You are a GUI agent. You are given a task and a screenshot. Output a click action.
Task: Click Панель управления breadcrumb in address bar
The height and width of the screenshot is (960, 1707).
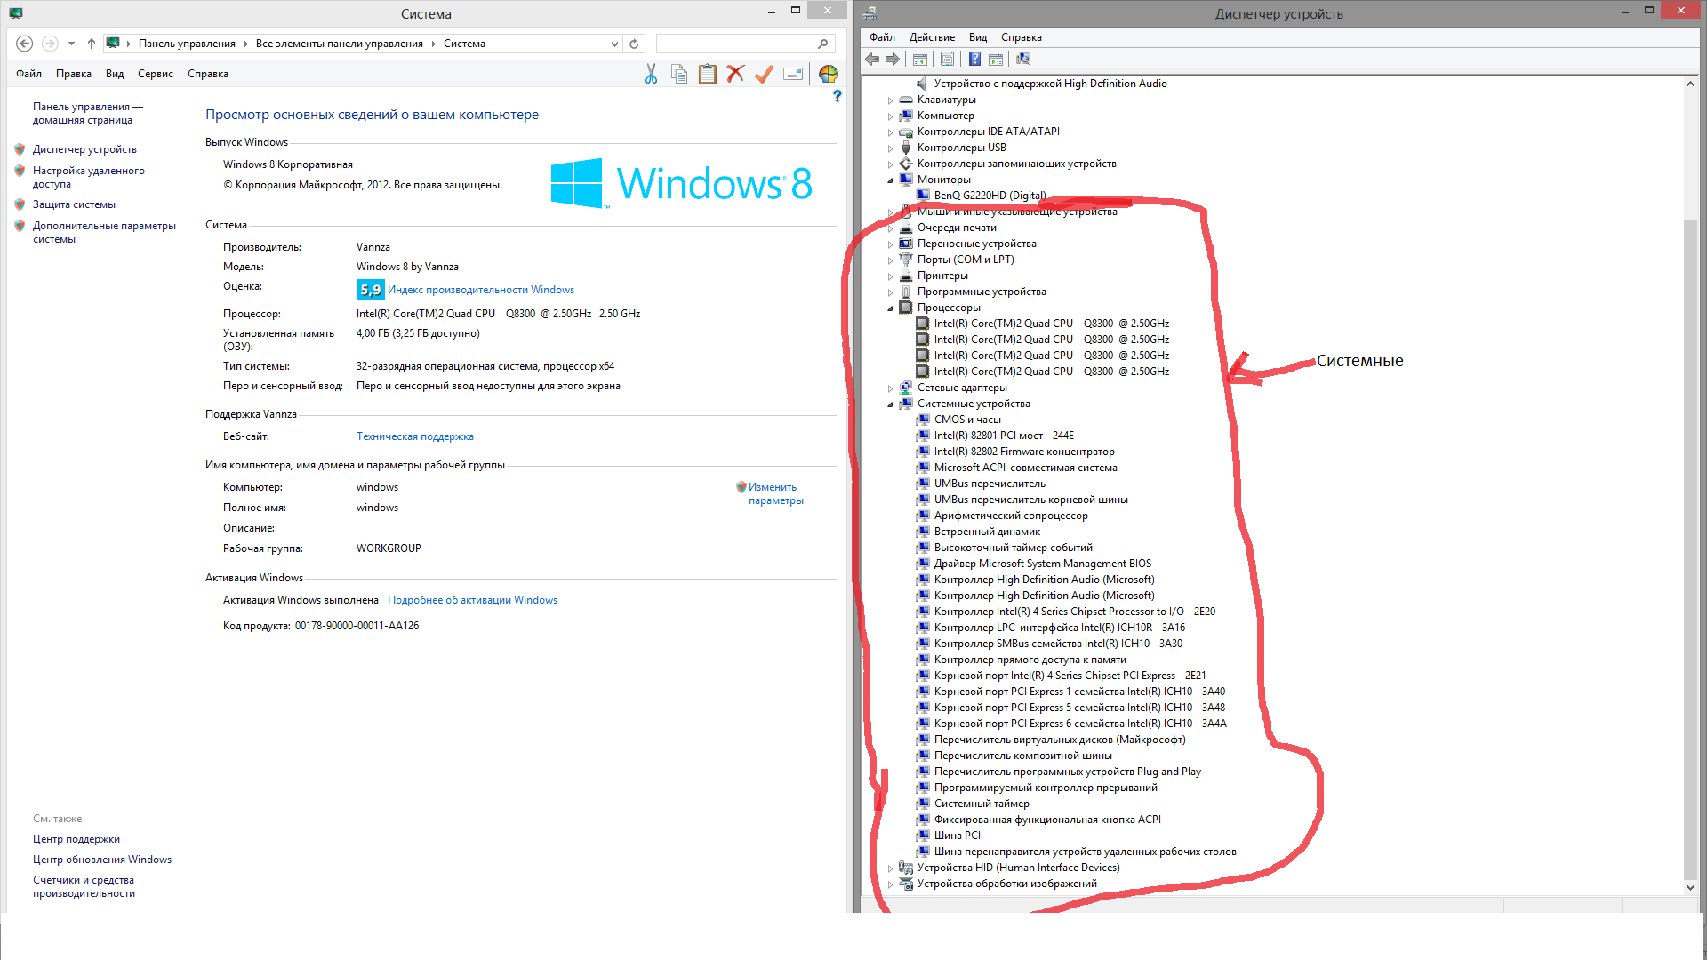click(x=187, y=44)
